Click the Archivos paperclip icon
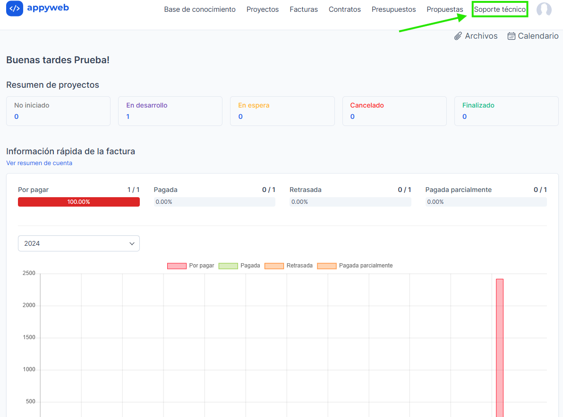 [458, 36]
